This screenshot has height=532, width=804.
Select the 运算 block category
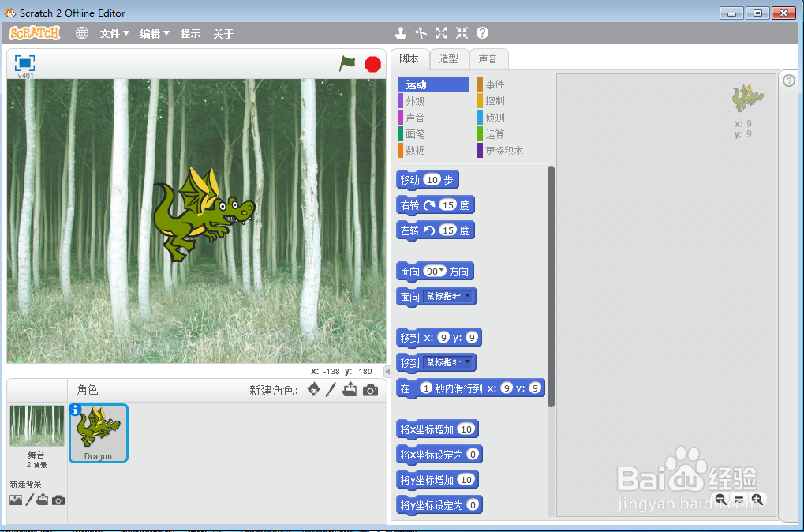[x=512, y=134]
